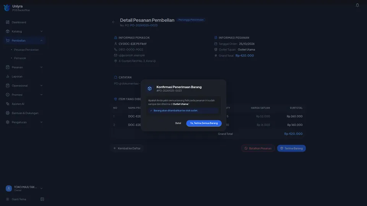Click the Bantuan & Dukungan lifebuoy icon
The height and width of the screenshot is (206, 367).
coord(8,113)
